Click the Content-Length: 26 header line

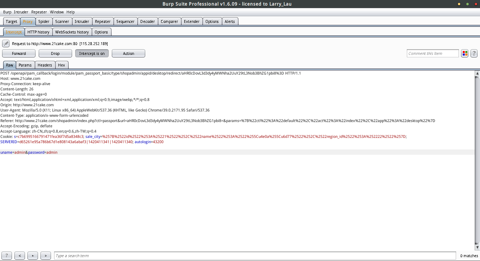pos(17,89)
